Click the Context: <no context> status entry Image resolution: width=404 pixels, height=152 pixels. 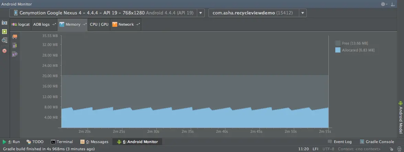point(359,149)
